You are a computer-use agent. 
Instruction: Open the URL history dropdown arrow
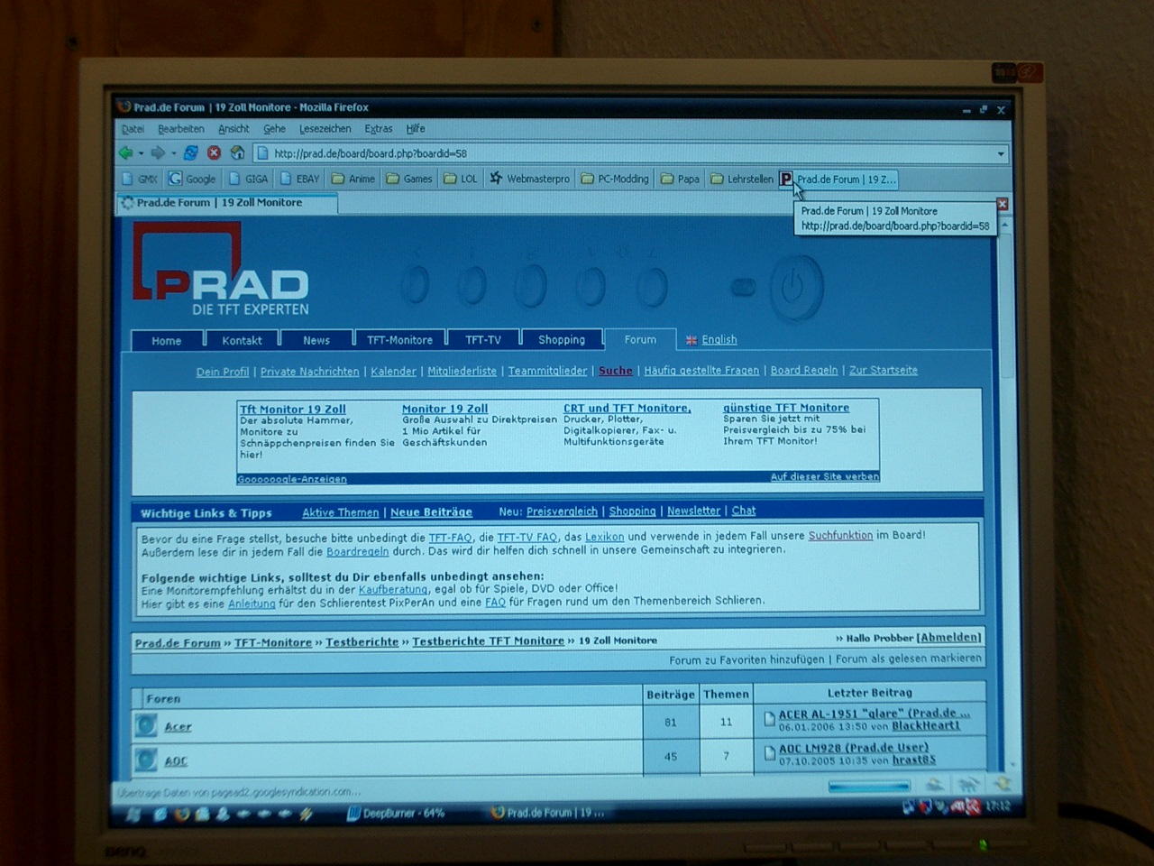(1000, 154)
